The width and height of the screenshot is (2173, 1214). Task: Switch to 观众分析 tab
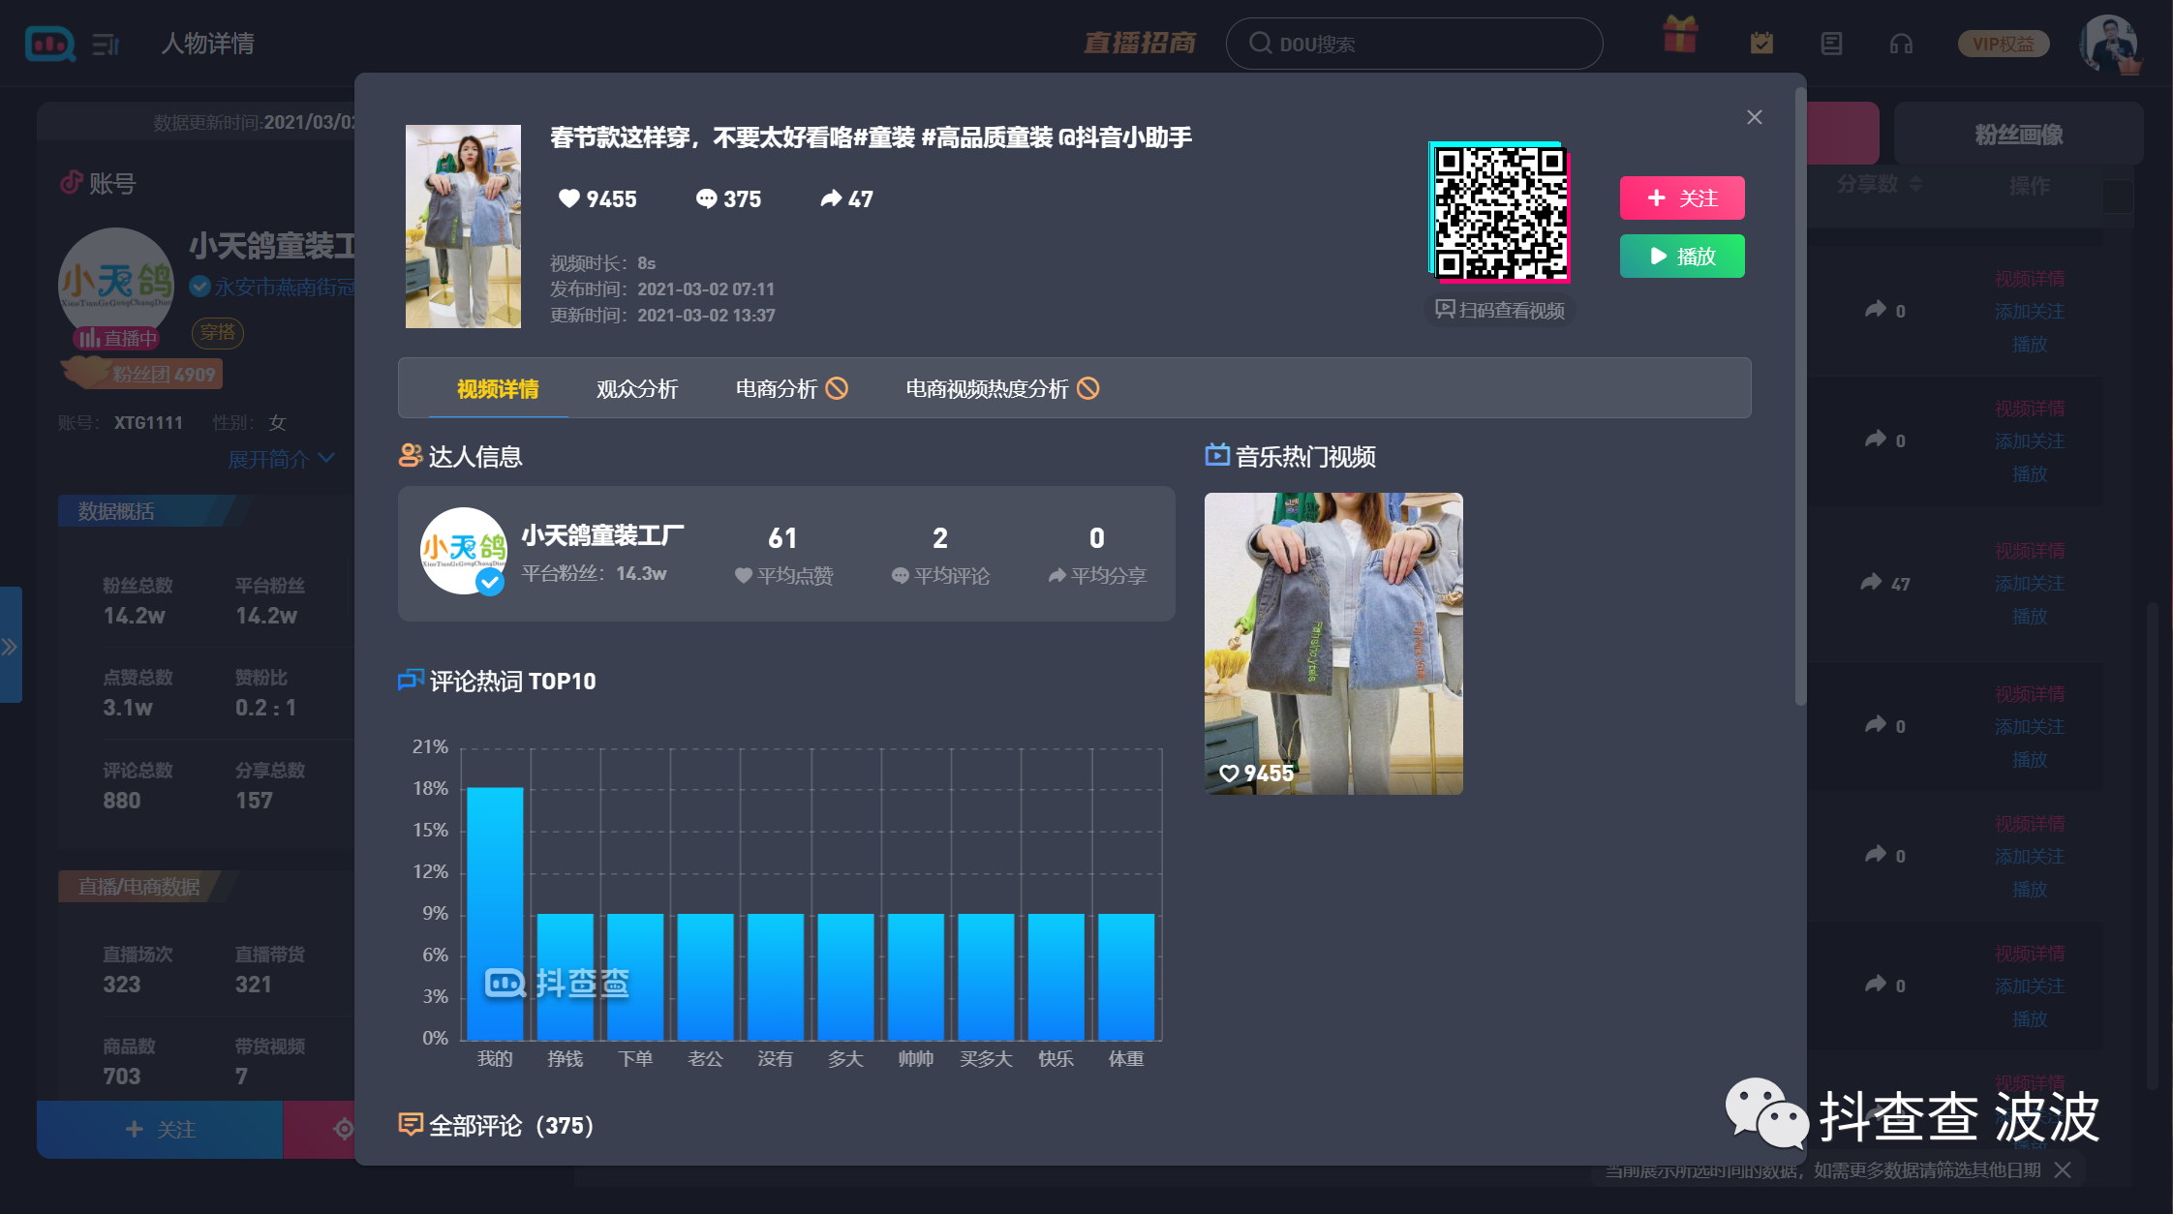tap(637, 389)
